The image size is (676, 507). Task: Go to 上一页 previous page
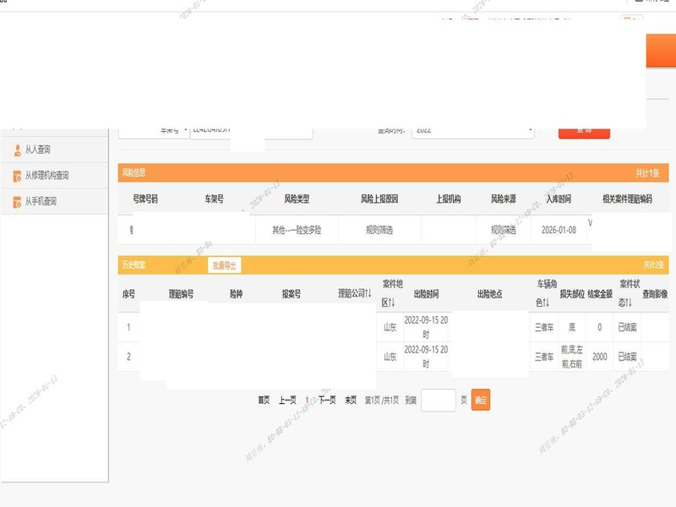(x=287, y=401)
